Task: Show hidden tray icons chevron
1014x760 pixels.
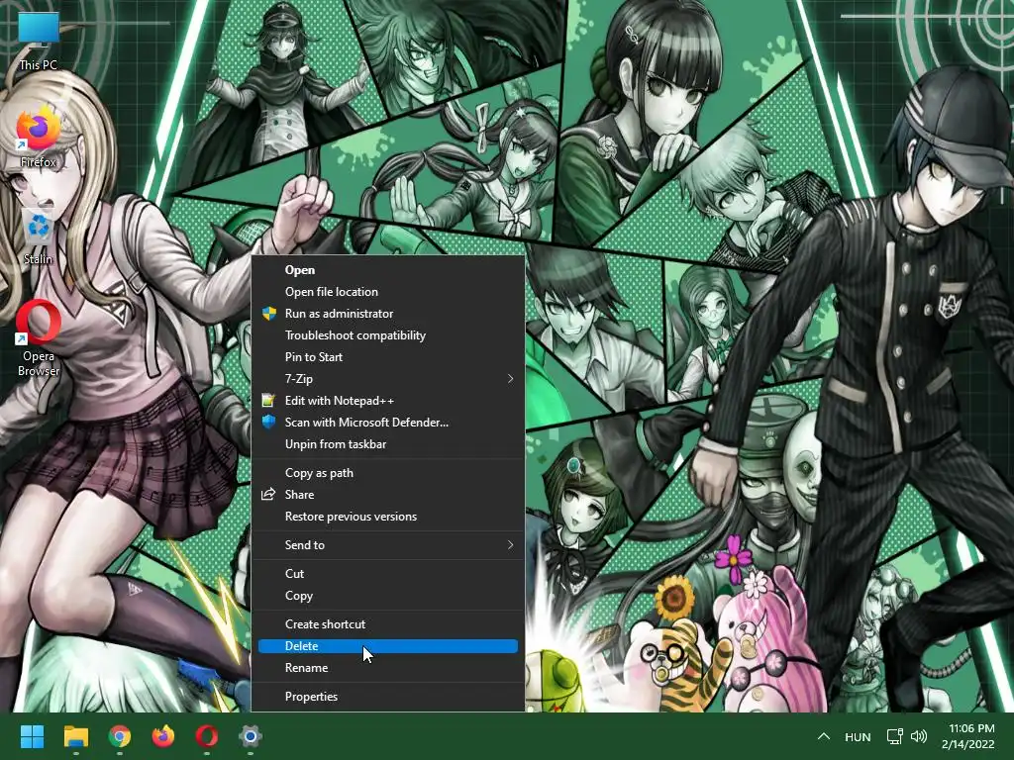Action: pyautogui.click(x=823, y=736)
